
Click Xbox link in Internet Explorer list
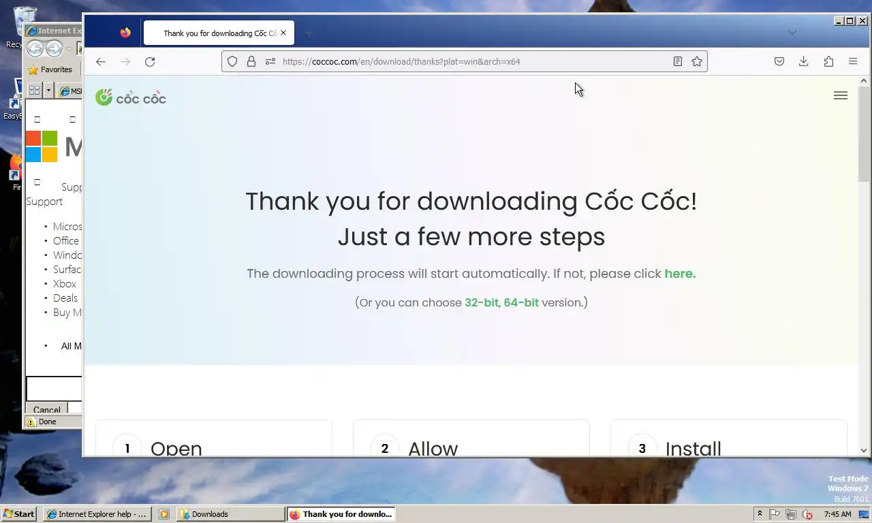[65, 283]
